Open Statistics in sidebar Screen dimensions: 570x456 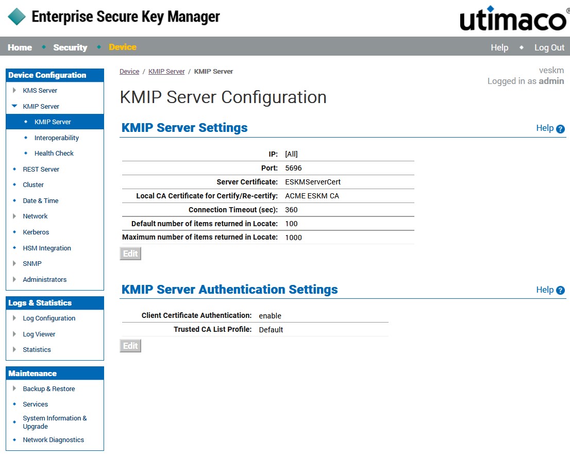(x=37, y=349)
